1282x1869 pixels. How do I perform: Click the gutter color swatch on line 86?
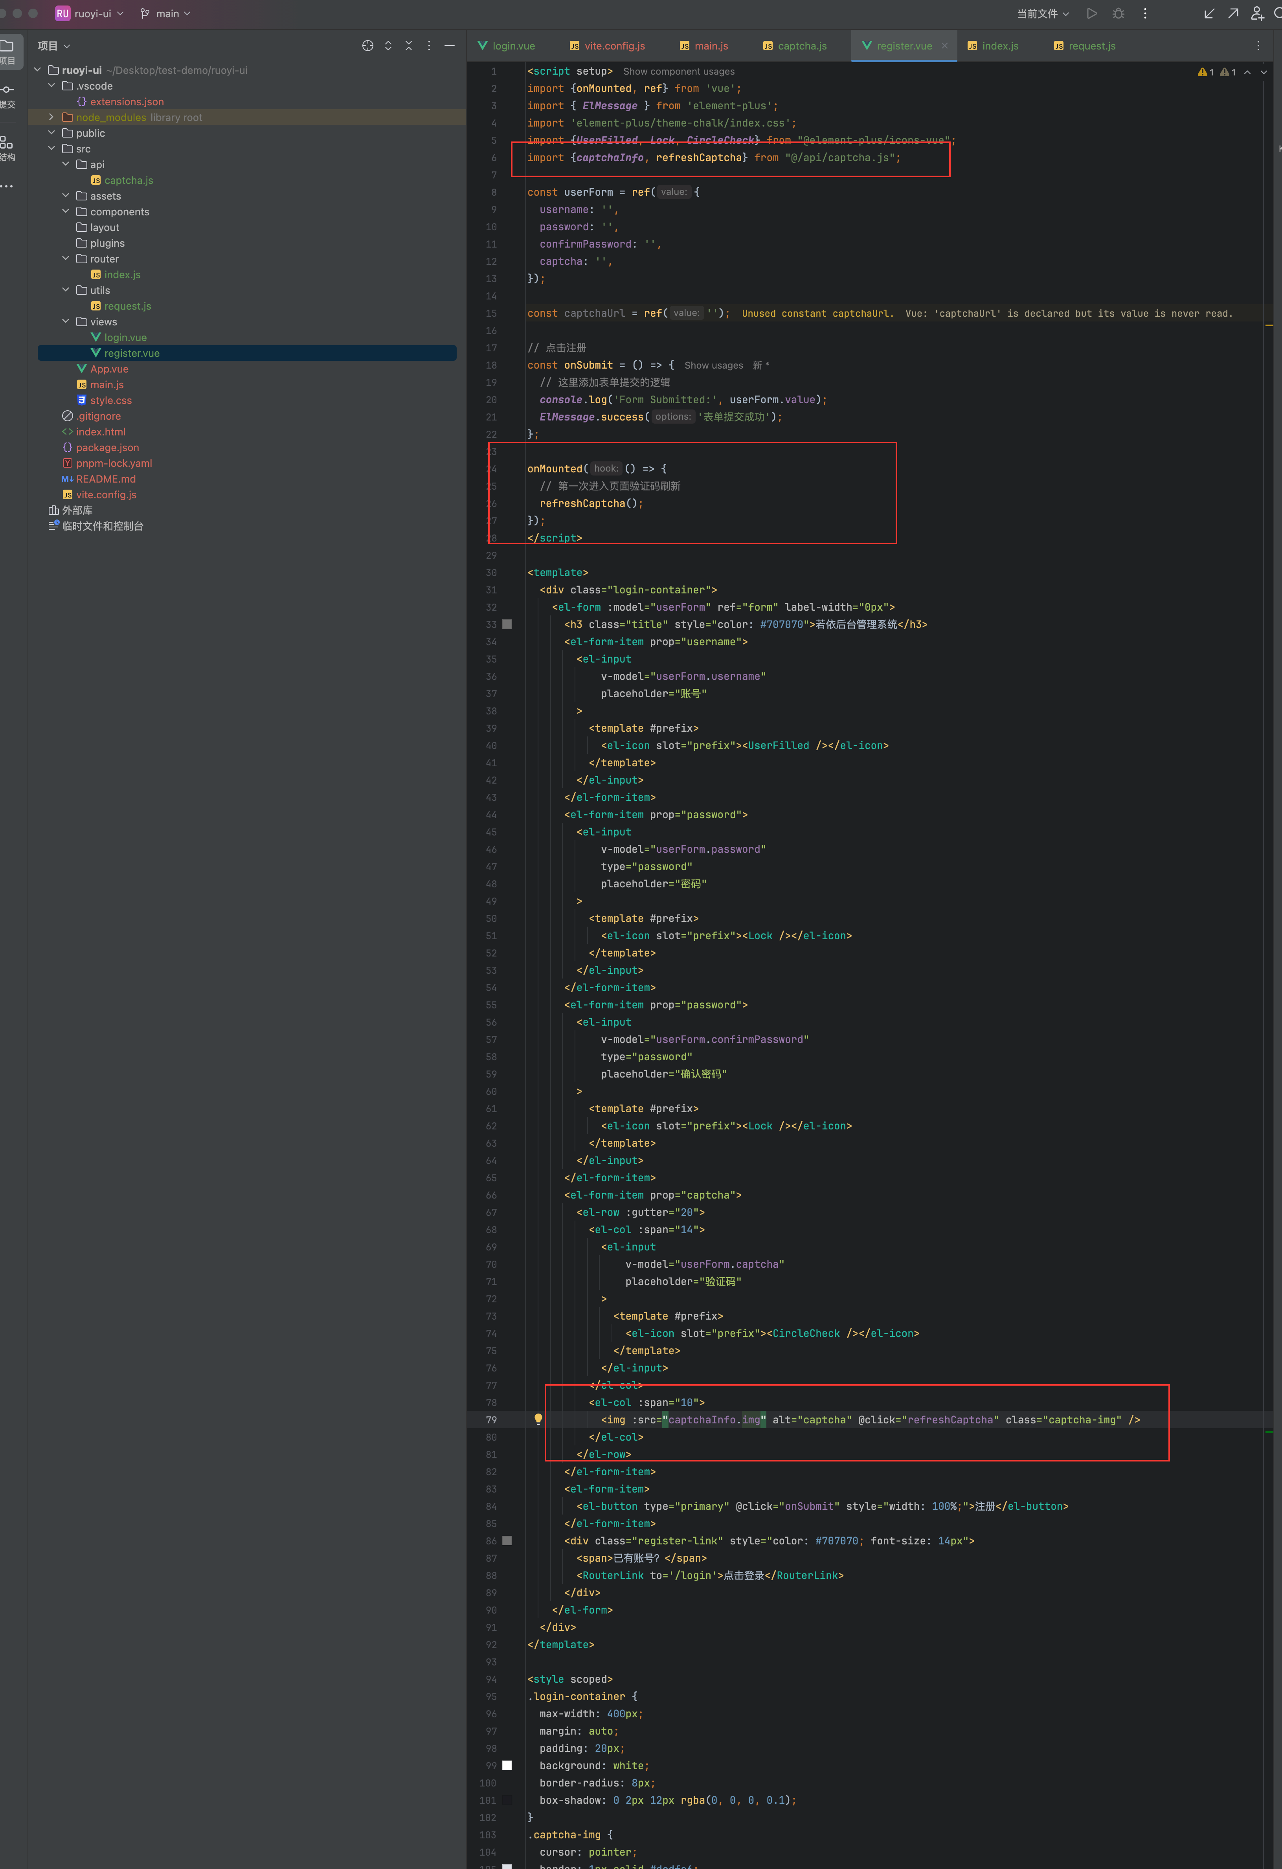tap(507, 1541)
